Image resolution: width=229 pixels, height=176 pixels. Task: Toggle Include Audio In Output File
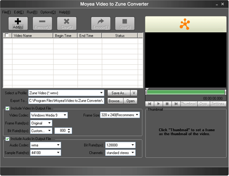tap(7, 139)
